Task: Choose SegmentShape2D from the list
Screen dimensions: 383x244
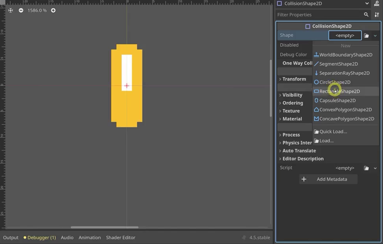Action: [346, 64]
